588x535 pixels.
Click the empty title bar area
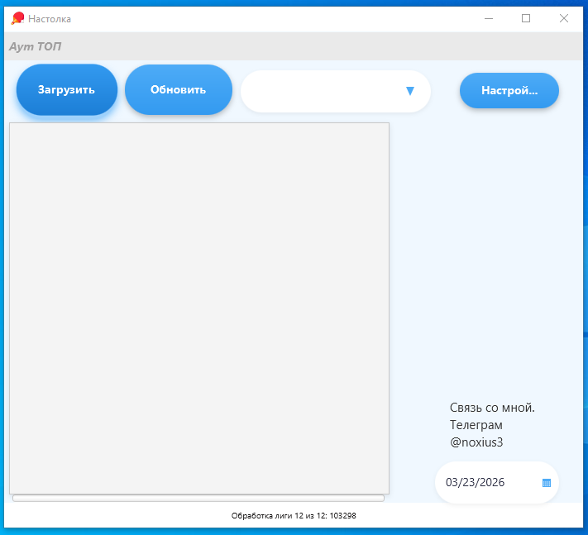[273, 18]
